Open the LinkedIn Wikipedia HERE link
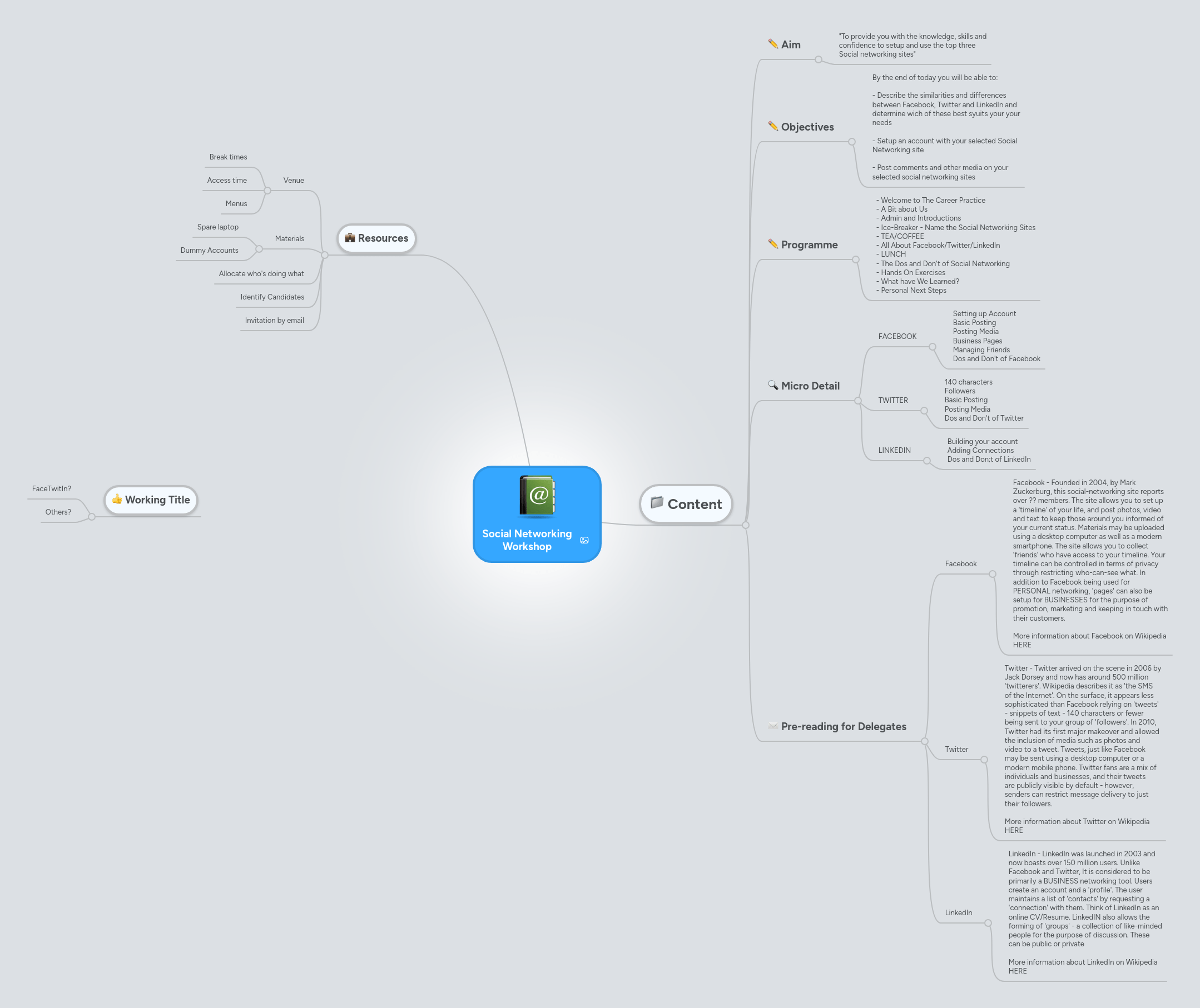 [x=1018, y=971]
